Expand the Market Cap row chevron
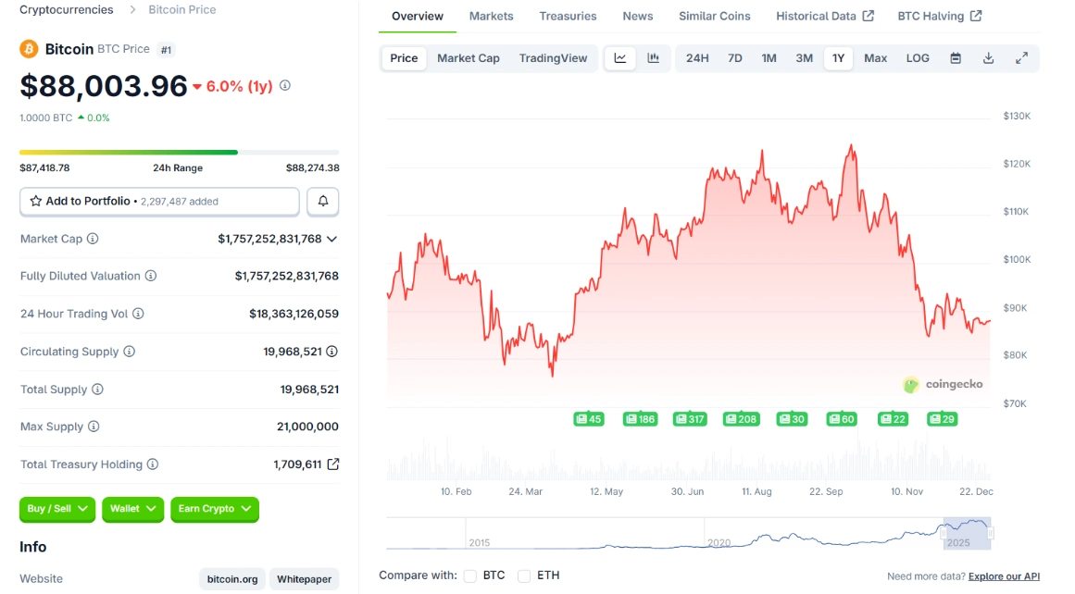 [333, 239]
